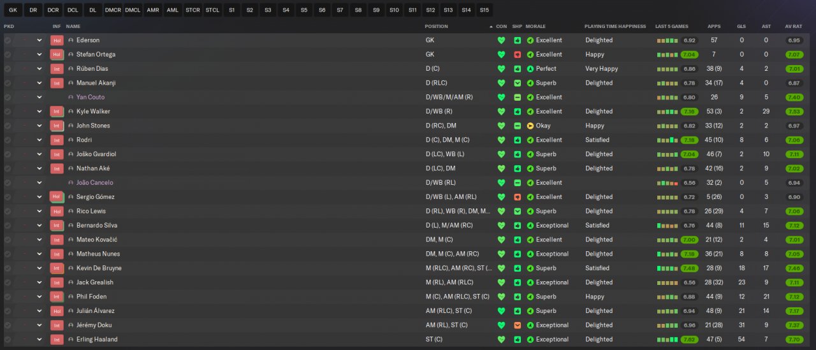
Task: Click Kyle Walker's 7.53 average rating badge
Action: click(794, 112)
